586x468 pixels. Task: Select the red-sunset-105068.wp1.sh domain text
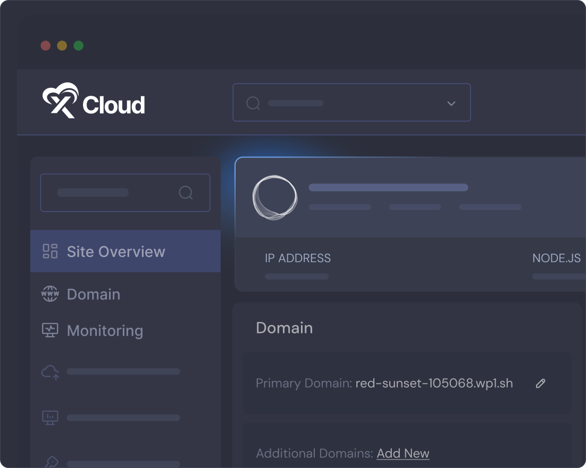pyautogui.click(x=434, y=383)
